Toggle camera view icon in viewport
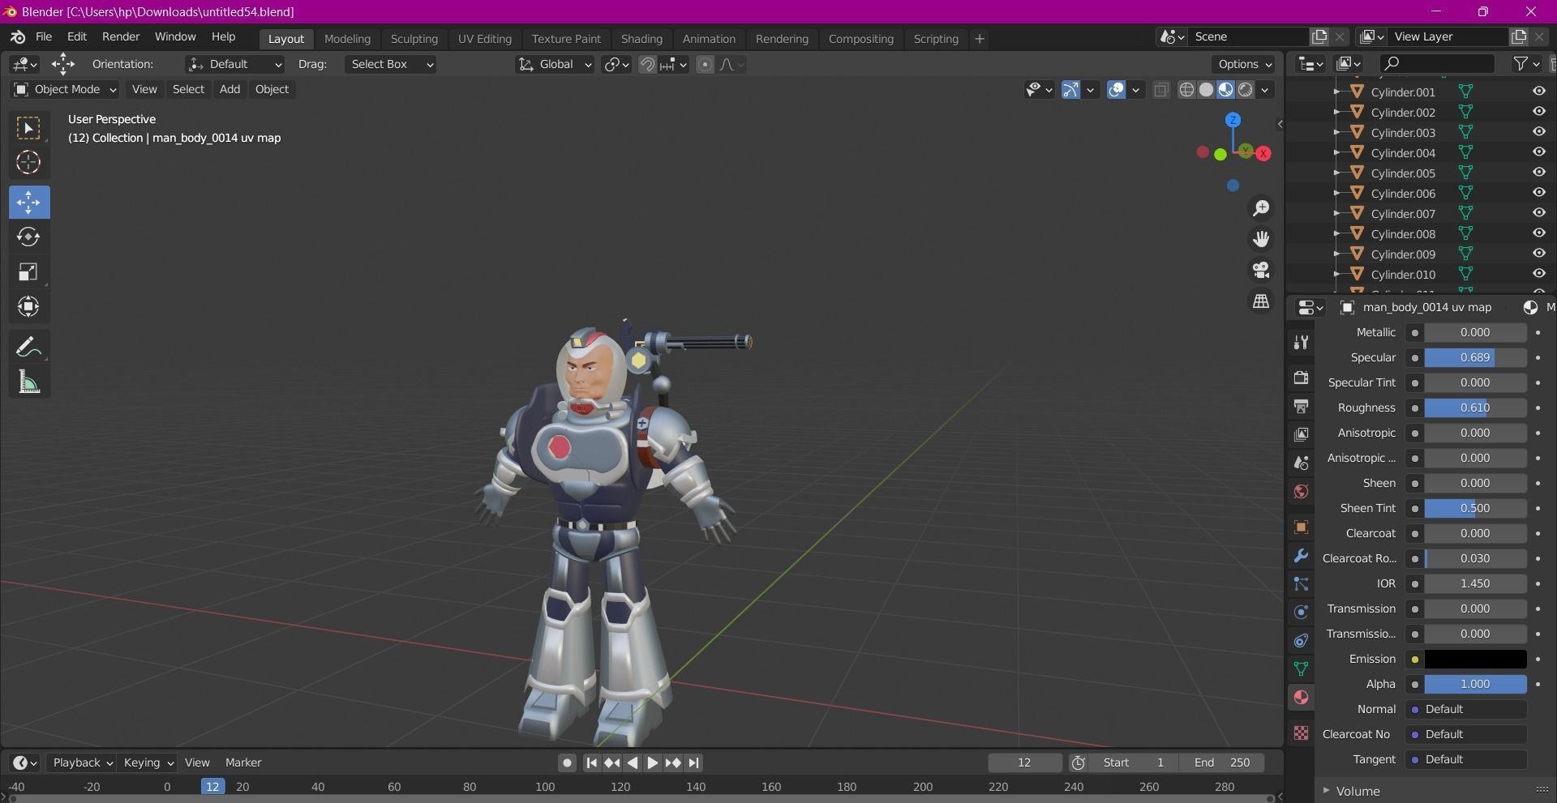Viewport: 1557px width, 803px height. tap(1261, 270)
